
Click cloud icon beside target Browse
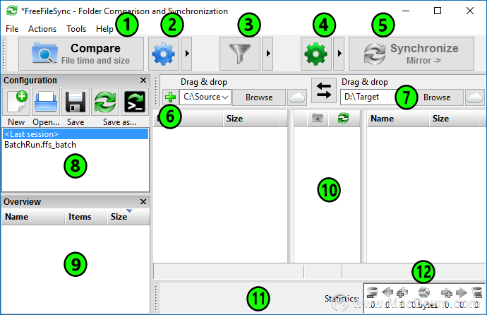[475, 97]
